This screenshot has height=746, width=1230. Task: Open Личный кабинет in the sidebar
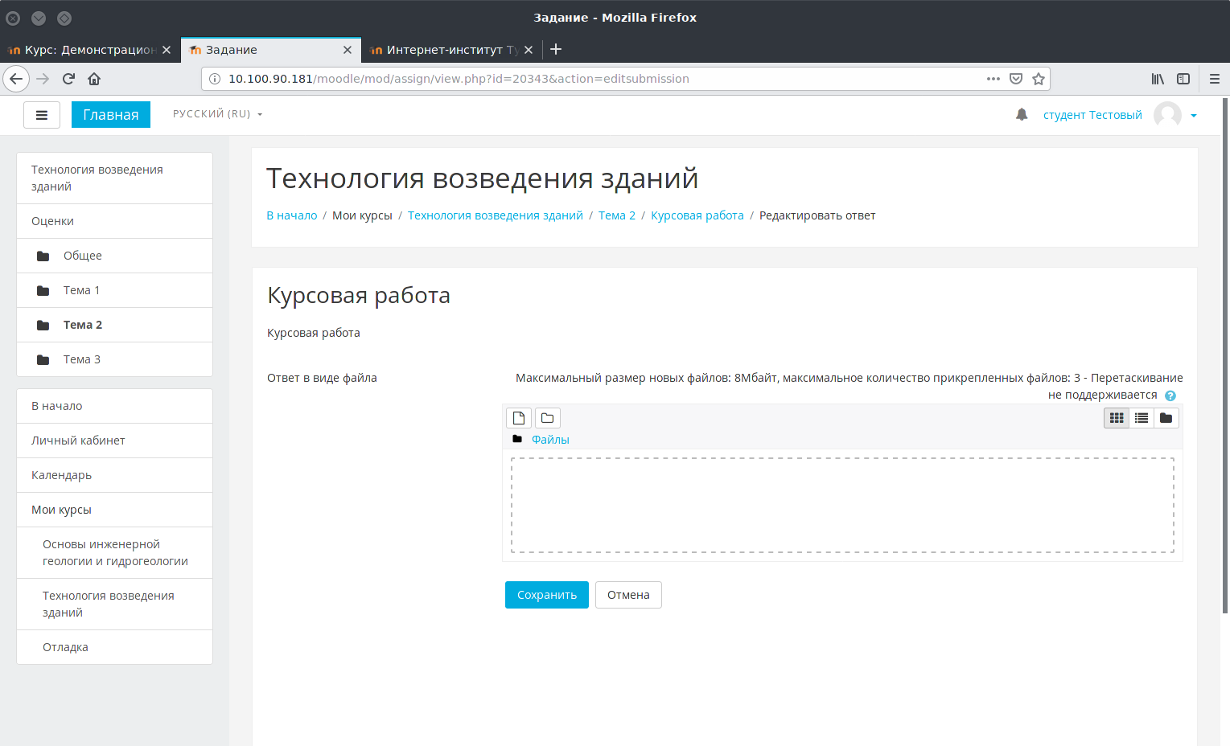(114, 441)
